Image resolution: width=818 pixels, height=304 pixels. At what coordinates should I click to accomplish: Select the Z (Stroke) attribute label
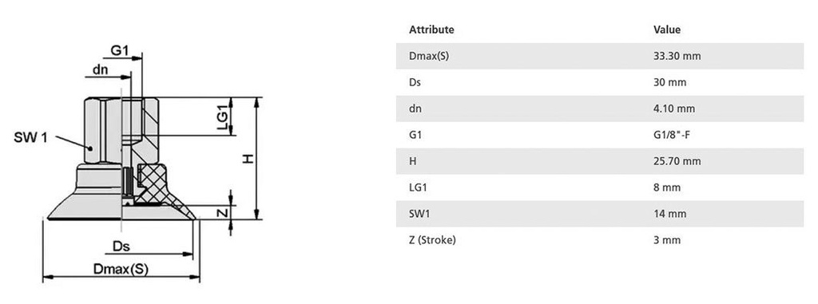click(x=432, y=240)
